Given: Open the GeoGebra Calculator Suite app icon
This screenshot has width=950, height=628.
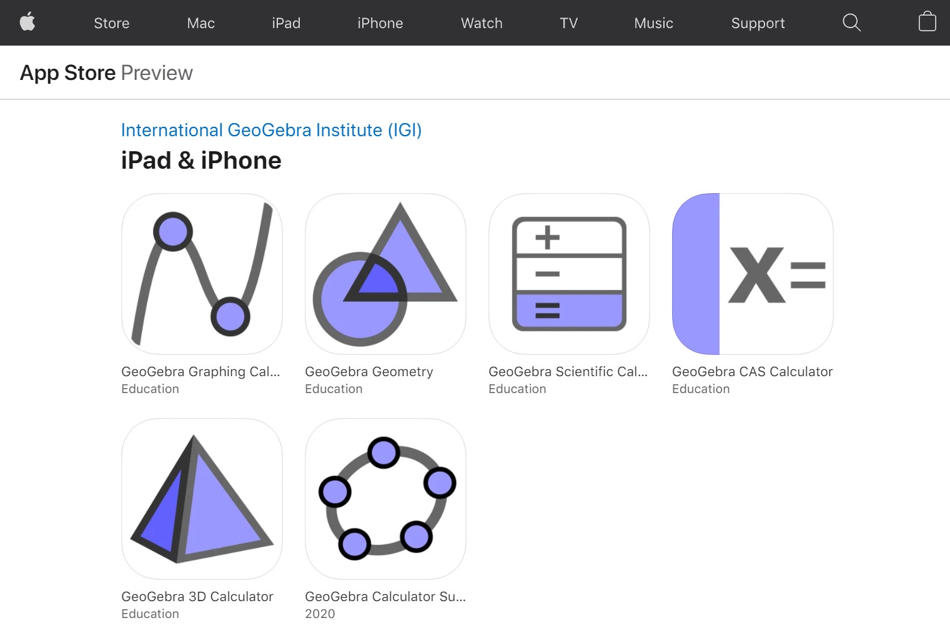Looking at the screenshot, I should pos(385,499).
